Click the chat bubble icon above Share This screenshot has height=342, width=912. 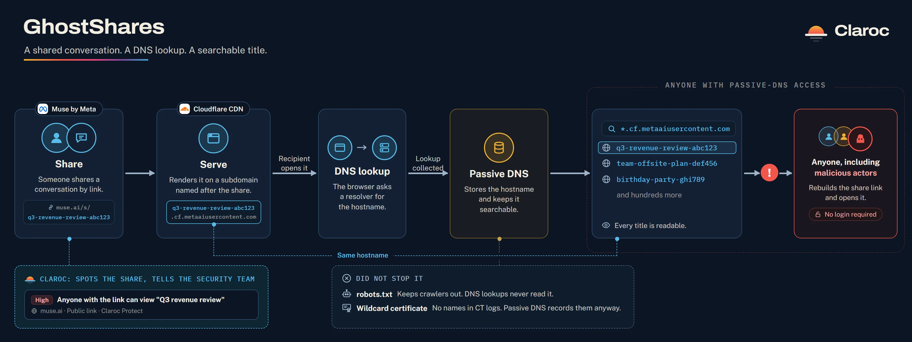point(81,138)
